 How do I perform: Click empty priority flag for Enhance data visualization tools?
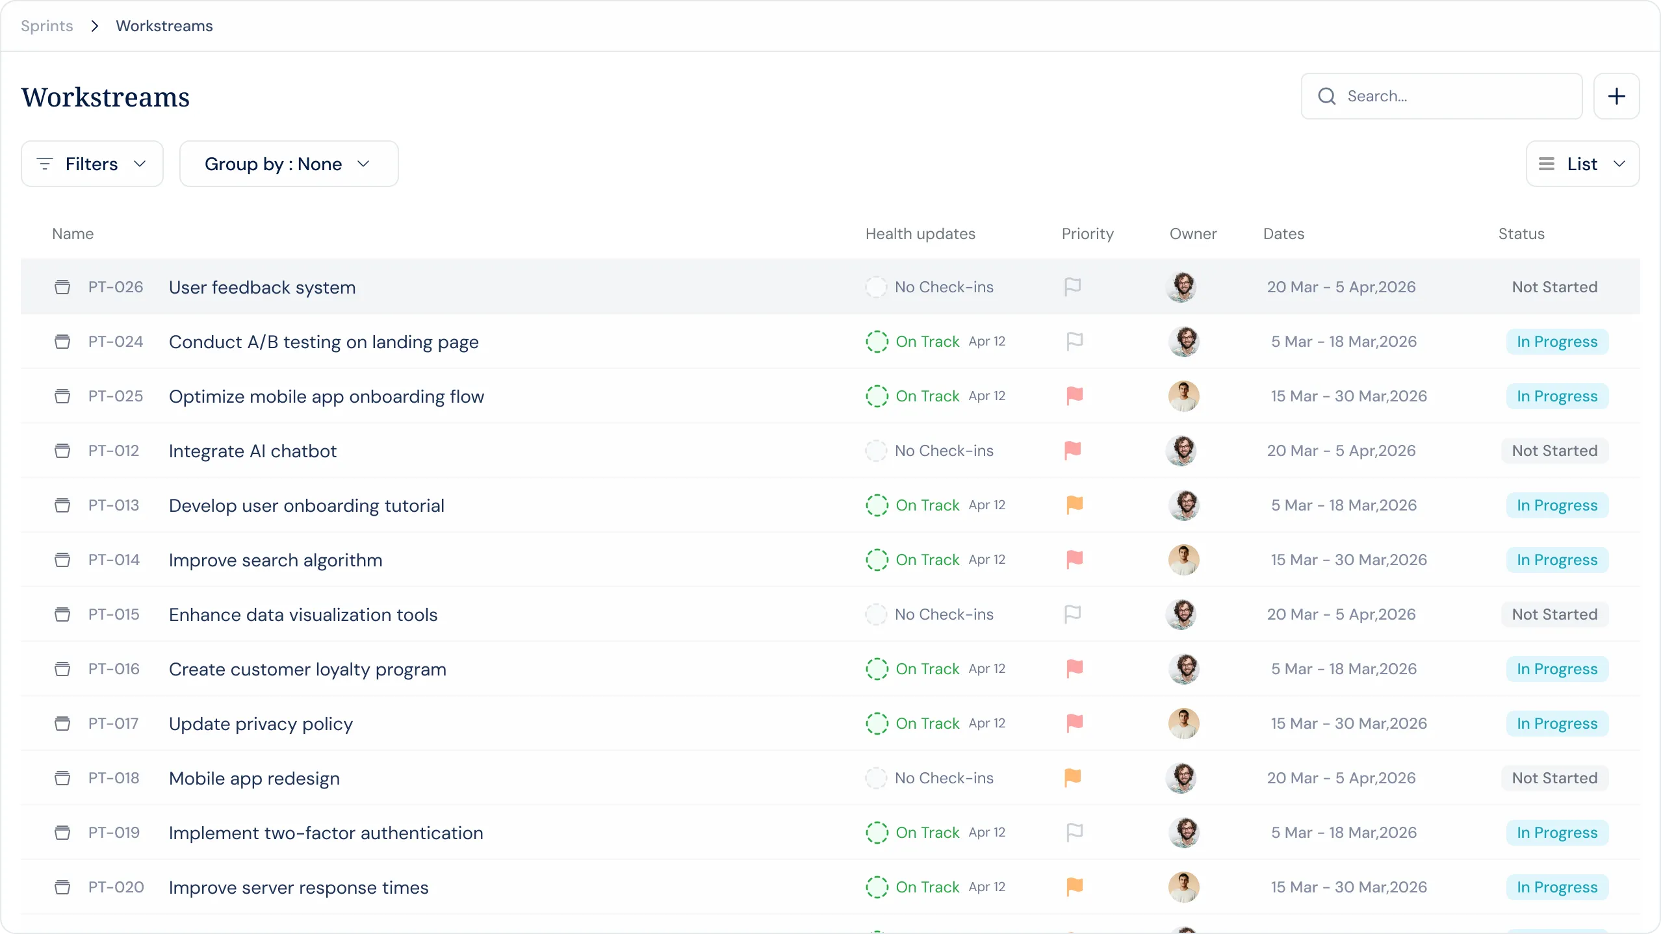tap(1073, 614)
